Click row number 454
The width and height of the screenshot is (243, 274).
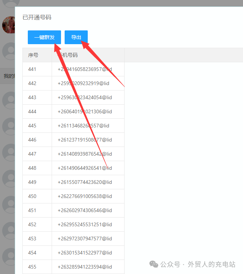click(x=32, y=253)
